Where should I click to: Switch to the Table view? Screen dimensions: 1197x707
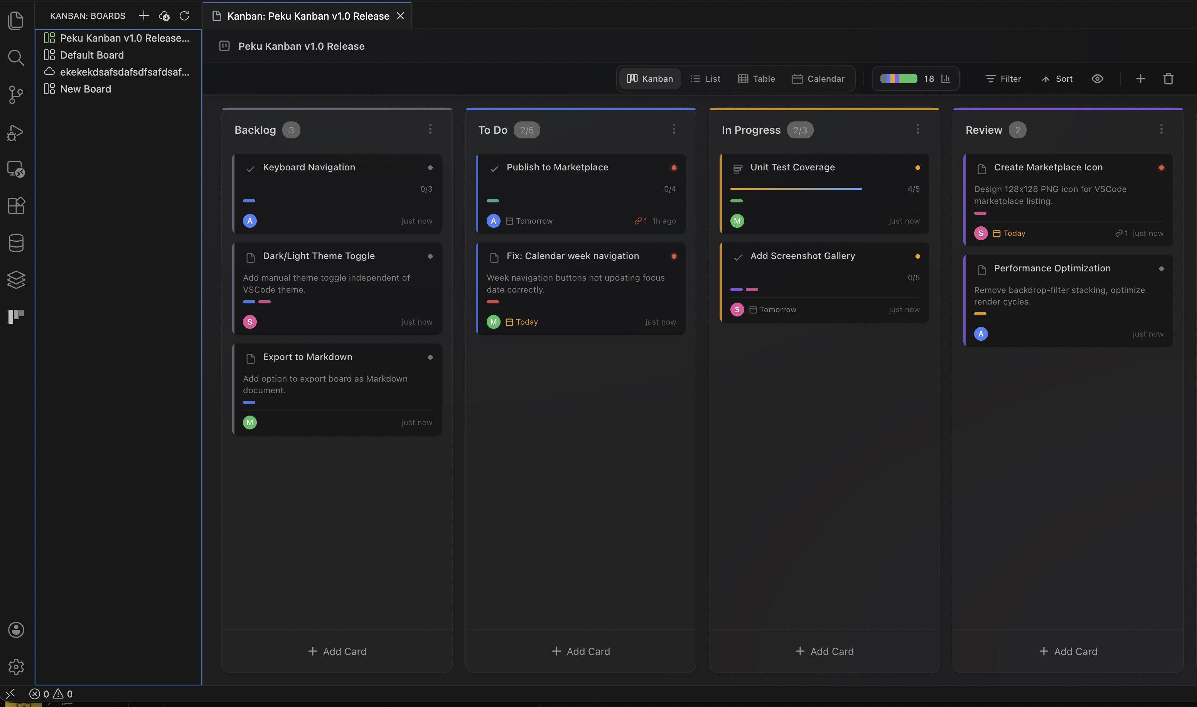pos(756,79)
